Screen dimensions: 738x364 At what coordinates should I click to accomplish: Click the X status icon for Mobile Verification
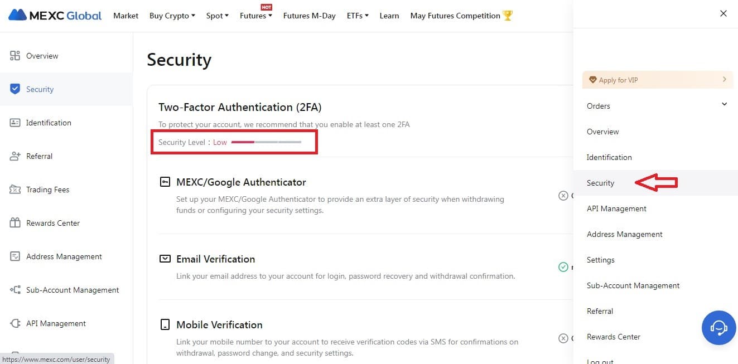coord(563,338)
